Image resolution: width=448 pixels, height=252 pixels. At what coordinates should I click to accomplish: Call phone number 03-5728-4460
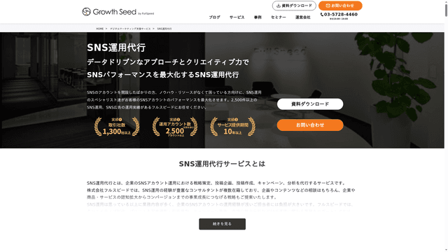click(x=341, y=15)
